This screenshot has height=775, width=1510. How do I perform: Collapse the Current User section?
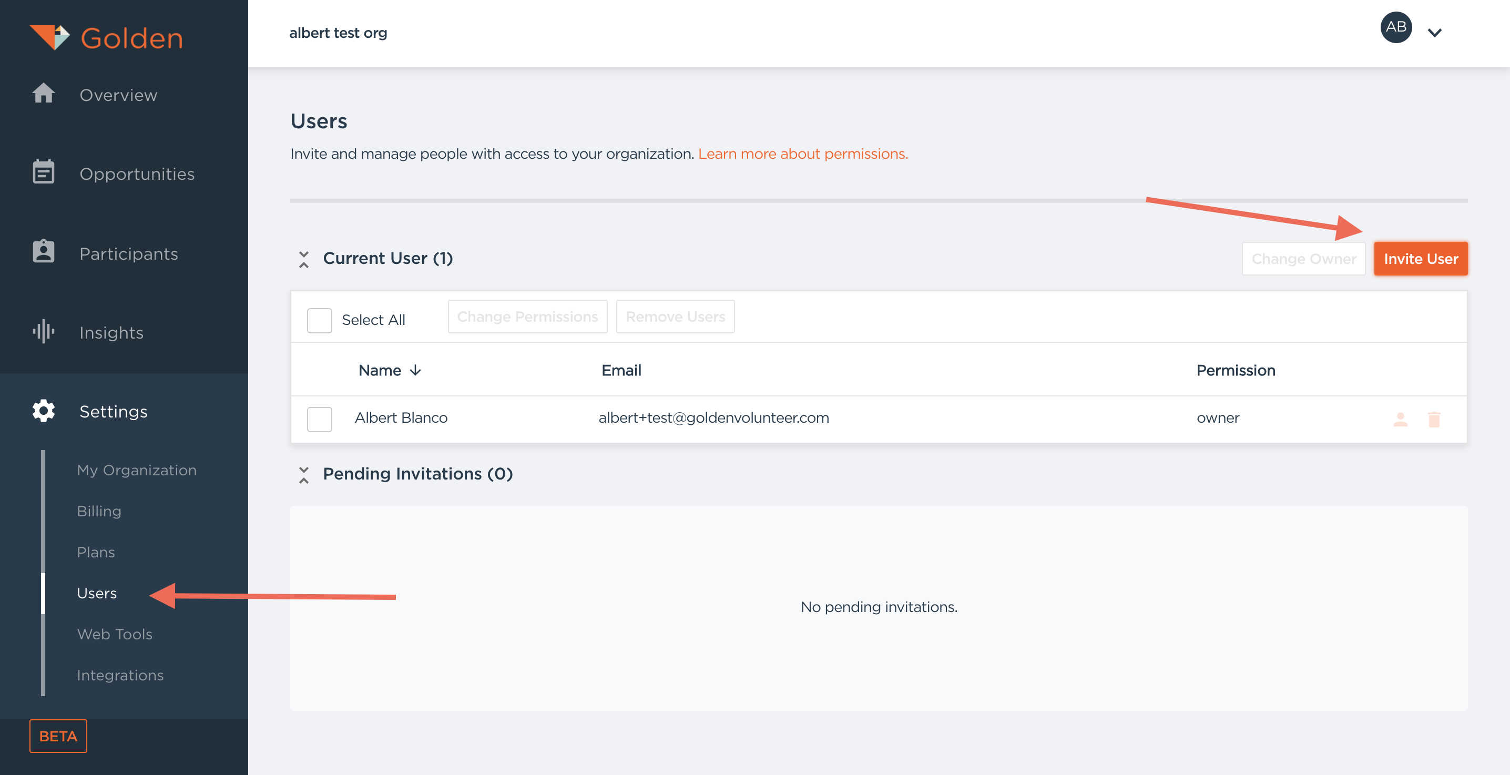click(304, 259)
